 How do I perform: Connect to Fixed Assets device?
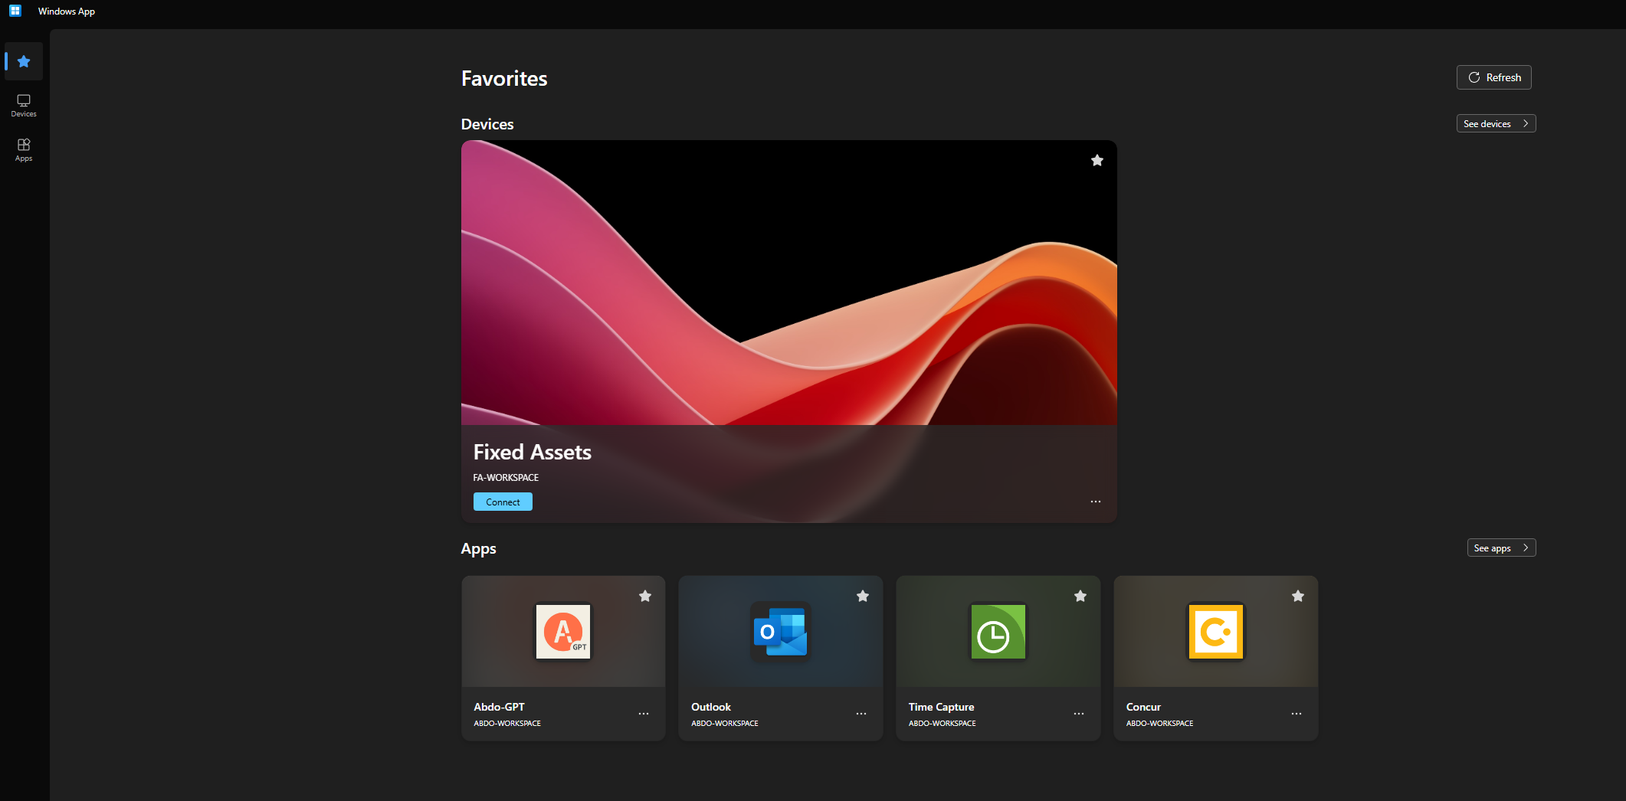(503, 502)
